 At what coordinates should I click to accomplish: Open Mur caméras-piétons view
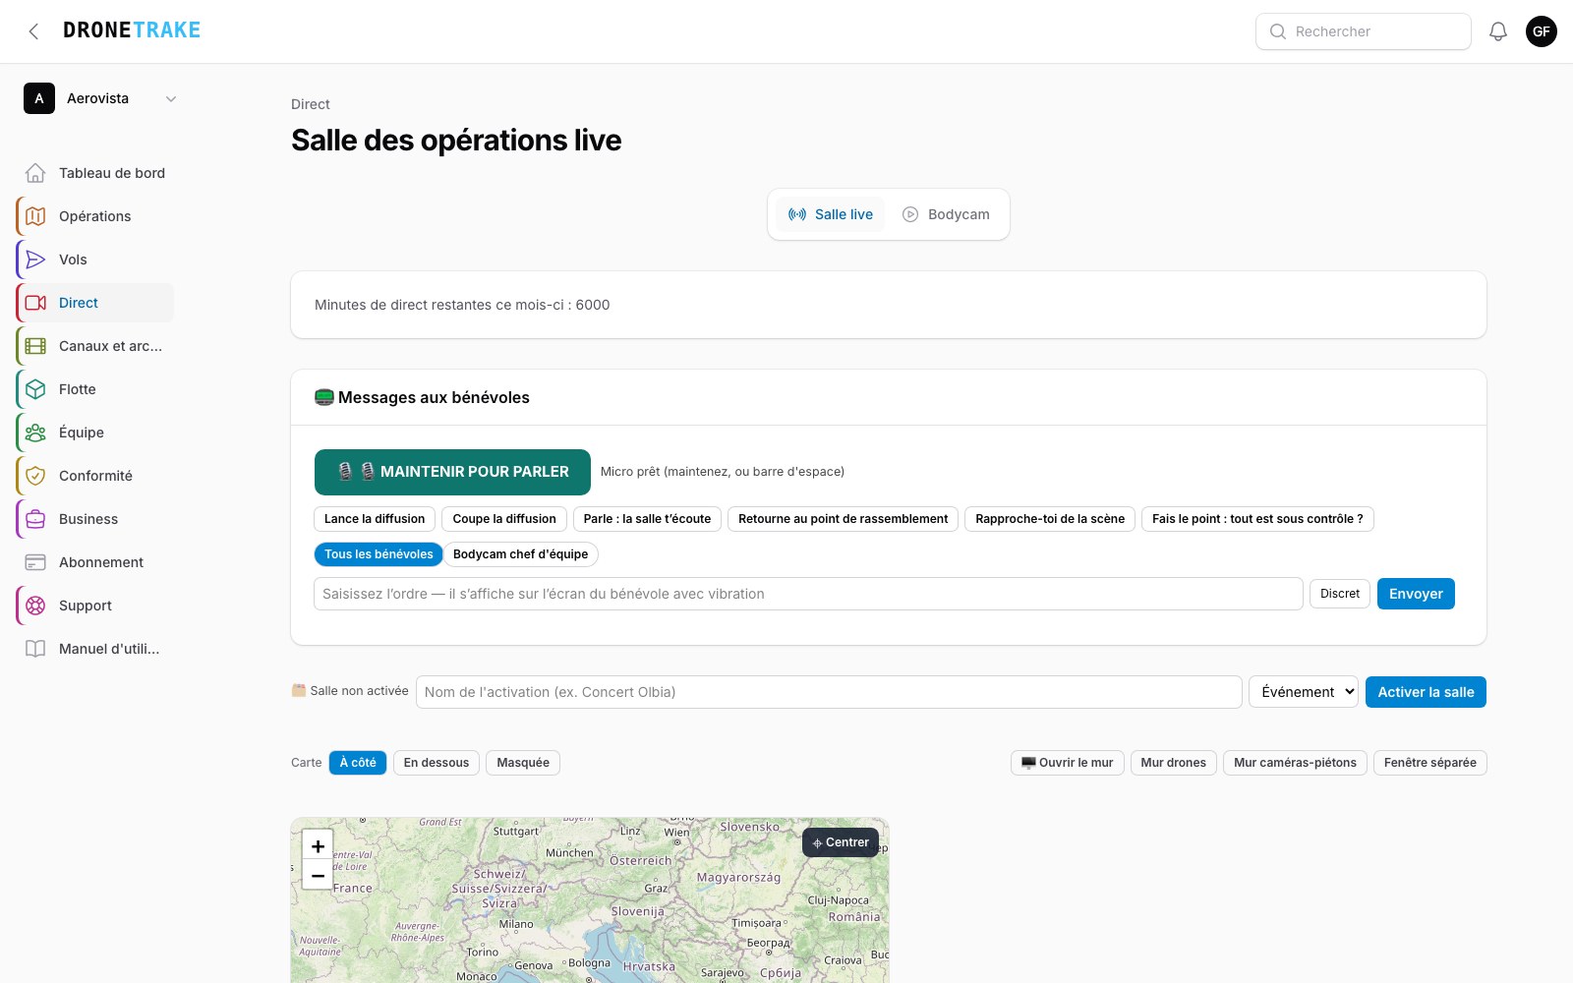(1295, 763)
